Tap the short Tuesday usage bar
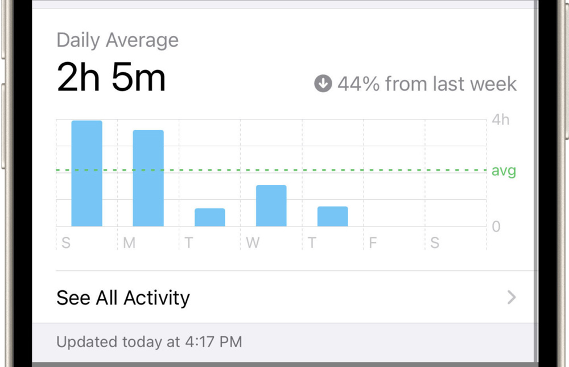Screen dimensions: 569x367 (x=209, y=217)
